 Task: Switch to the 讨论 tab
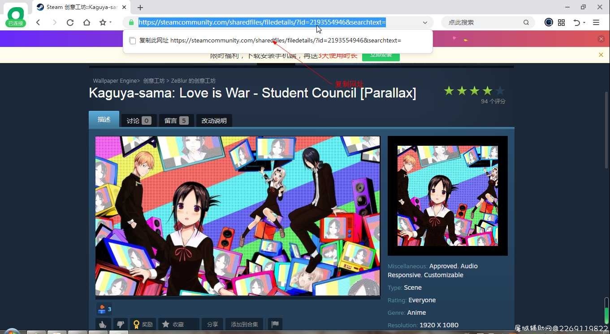click(139, 120)
